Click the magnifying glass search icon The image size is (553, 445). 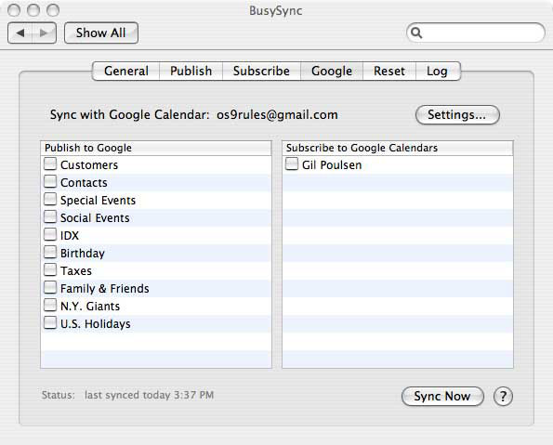416,33
